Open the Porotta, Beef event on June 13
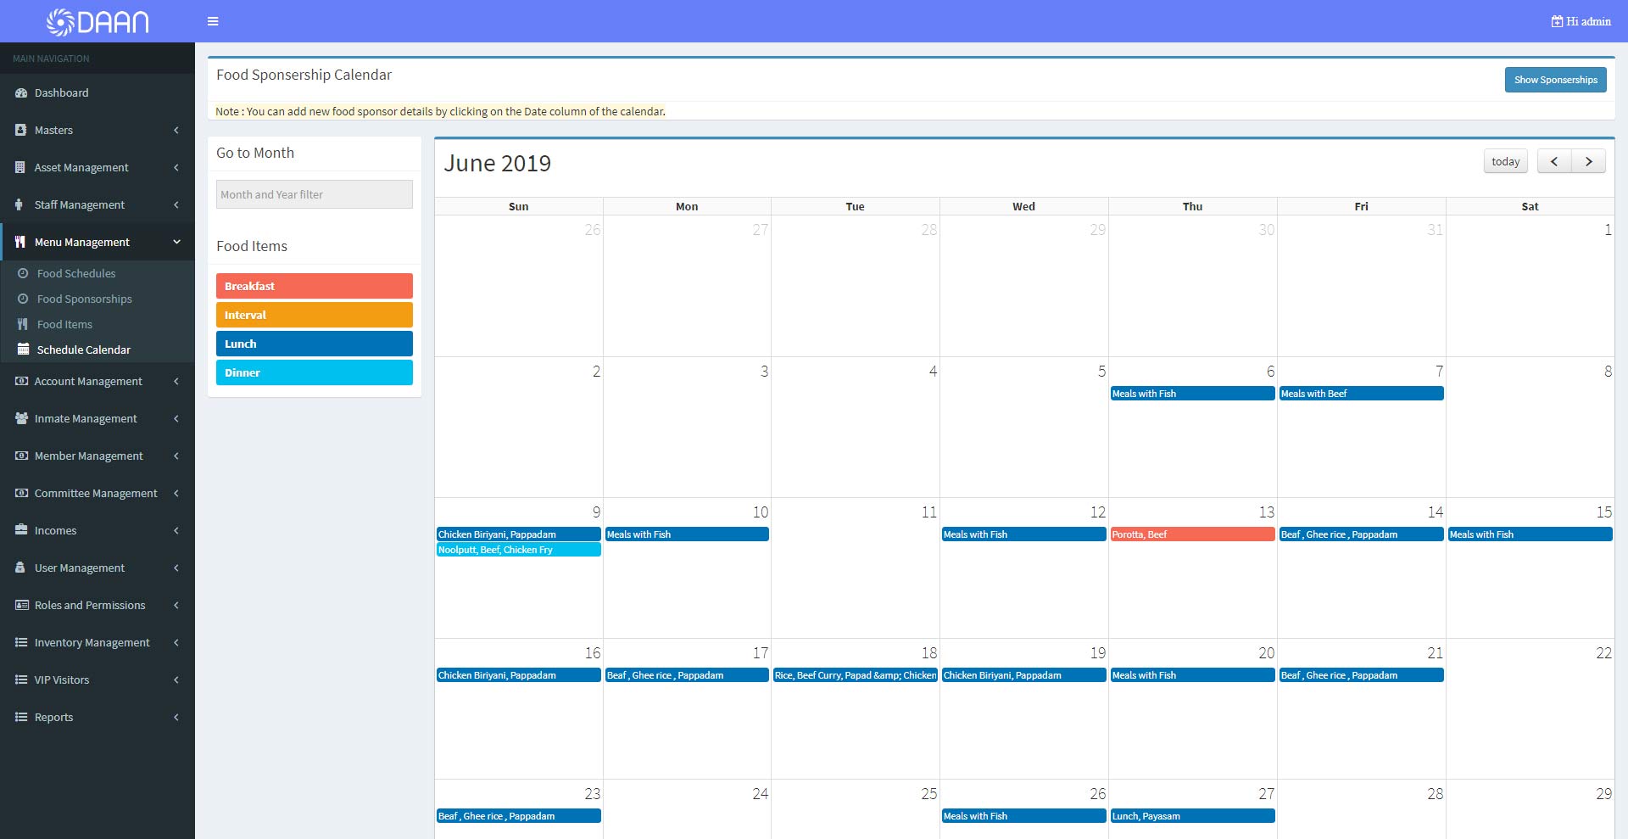The width and height of the screenshot is (1628, 839). click(1192, 534)
